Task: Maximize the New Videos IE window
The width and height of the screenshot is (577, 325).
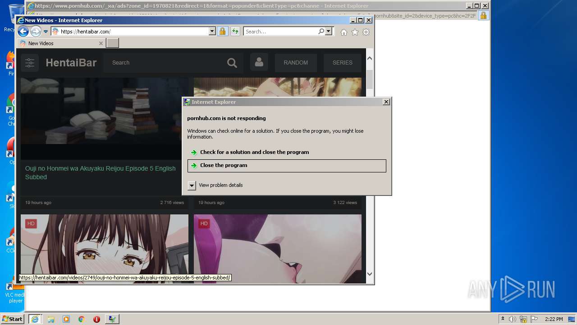Action: (360, 20)
